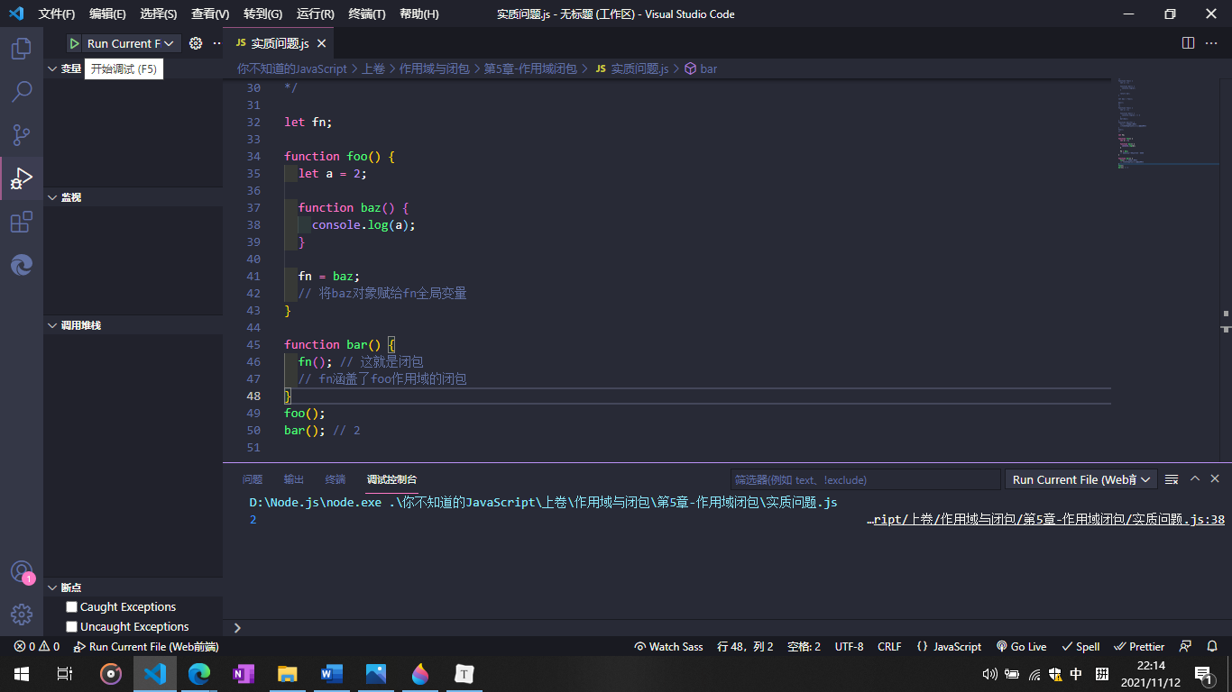Click the Clear Console icon in debug panel
The height and width of the screenshot is (692, 1232).
tap(1172, 478)
